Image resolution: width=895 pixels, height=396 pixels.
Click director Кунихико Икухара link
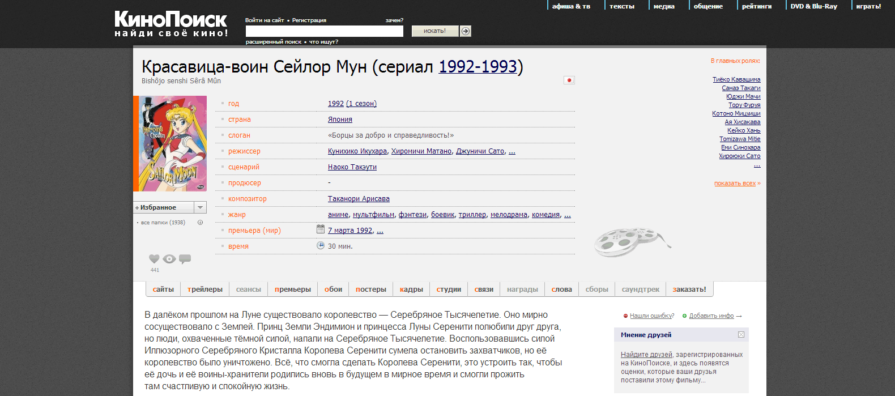[x=357, y=151]
